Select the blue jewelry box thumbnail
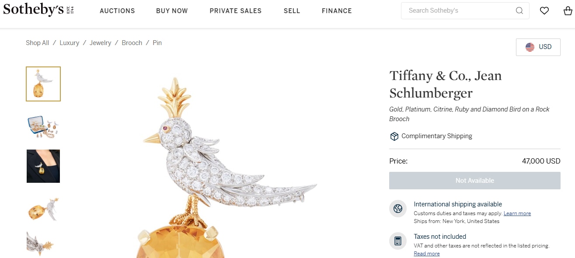 pos(43,126)
